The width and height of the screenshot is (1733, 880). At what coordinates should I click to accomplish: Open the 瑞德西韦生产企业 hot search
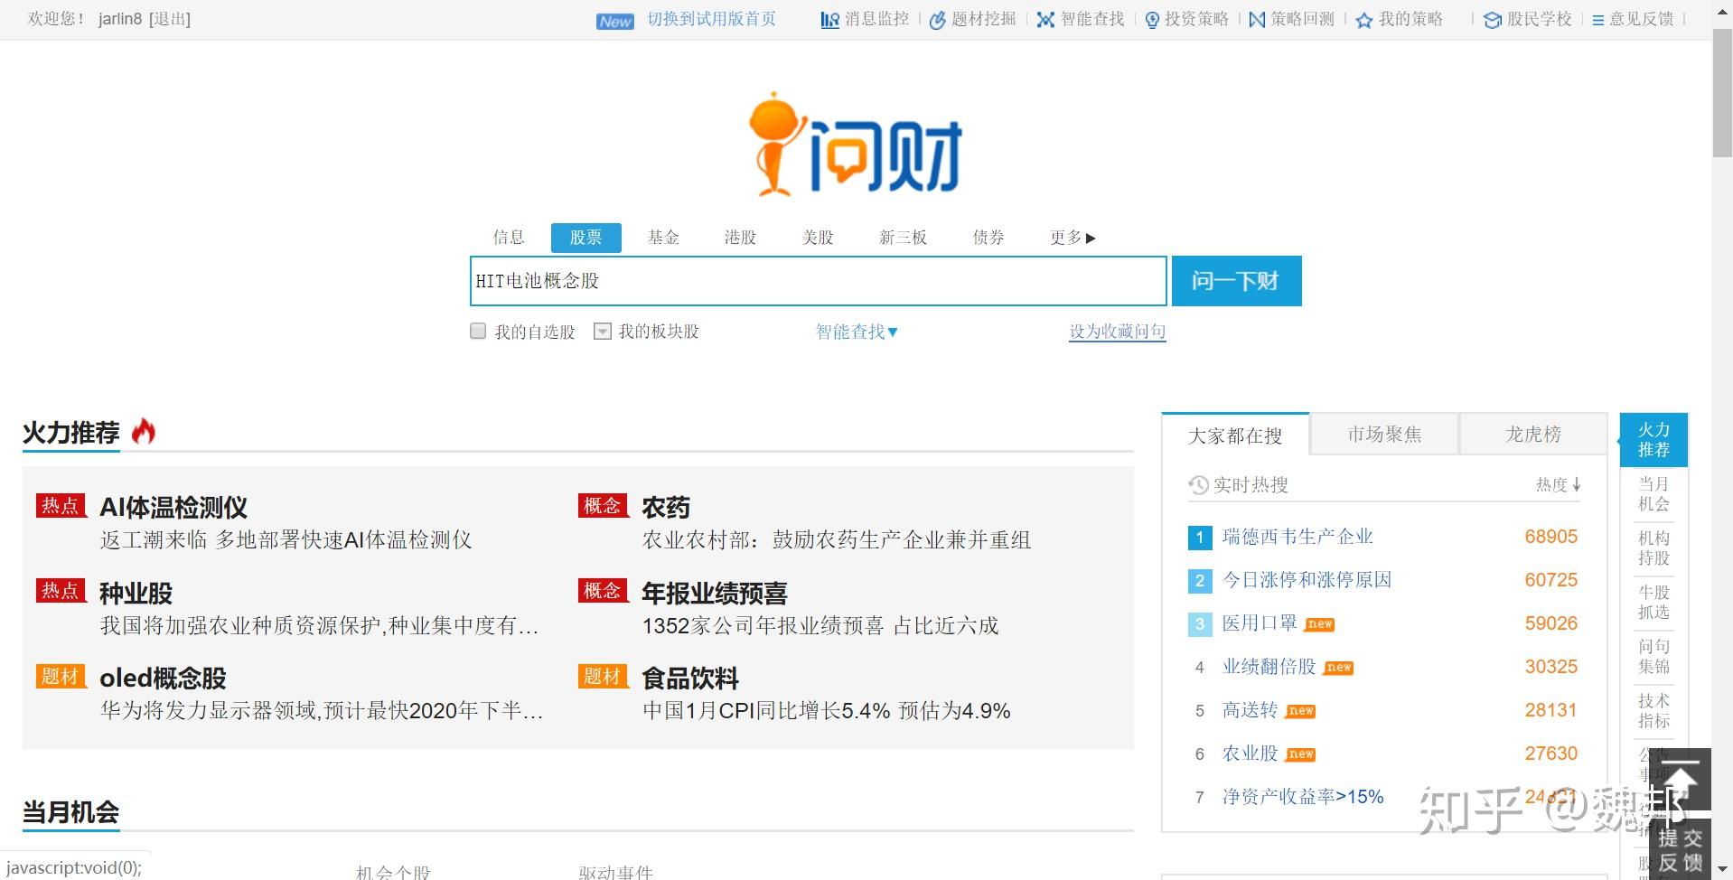(x=1297, y=537)
